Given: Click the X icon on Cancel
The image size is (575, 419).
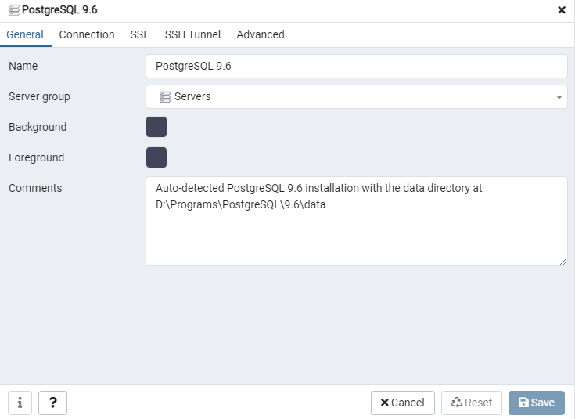Looking at the screenshot, I should click(x=384, y=403).
